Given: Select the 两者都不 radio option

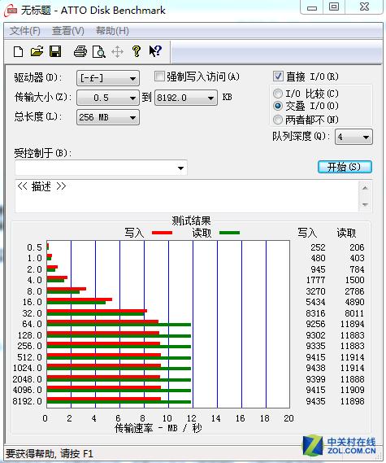Looking at the screenshot, I should [x=277, y=120].
